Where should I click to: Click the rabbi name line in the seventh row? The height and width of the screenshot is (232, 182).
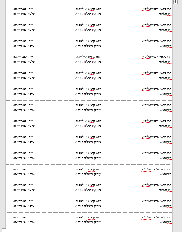(x=156, y=105)
